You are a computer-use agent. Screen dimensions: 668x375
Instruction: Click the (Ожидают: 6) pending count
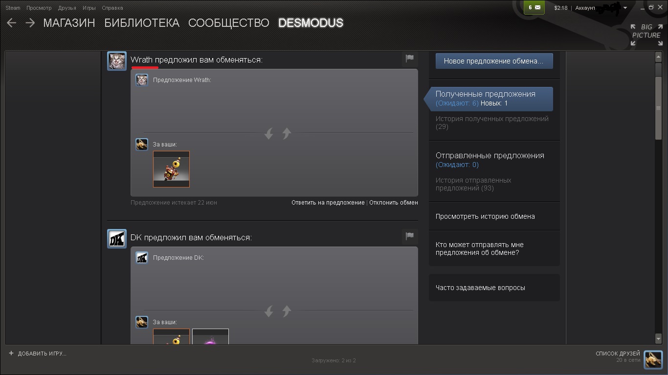pyautogui.click(x=457, y=103)
